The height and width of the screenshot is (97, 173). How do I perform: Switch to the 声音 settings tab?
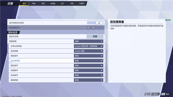tap(34, 3)
